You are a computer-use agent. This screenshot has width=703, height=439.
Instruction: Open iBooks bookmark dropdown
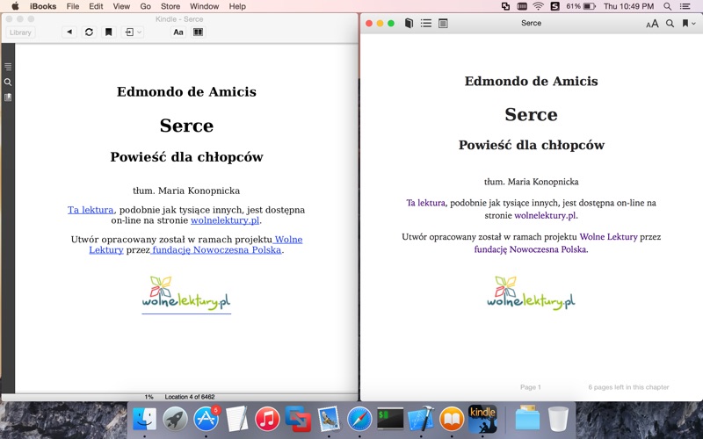tap(688, 24)
